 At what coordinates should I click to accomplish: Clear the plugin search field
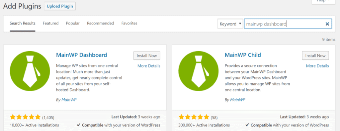pyautogui.click(x=327, y=24)
